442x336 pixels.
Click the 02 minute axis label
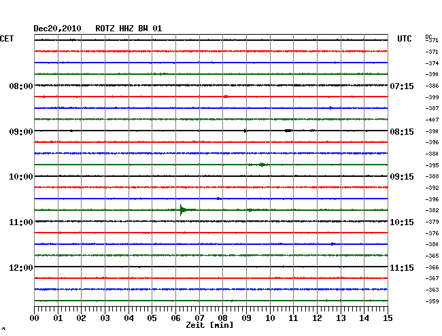81,318
